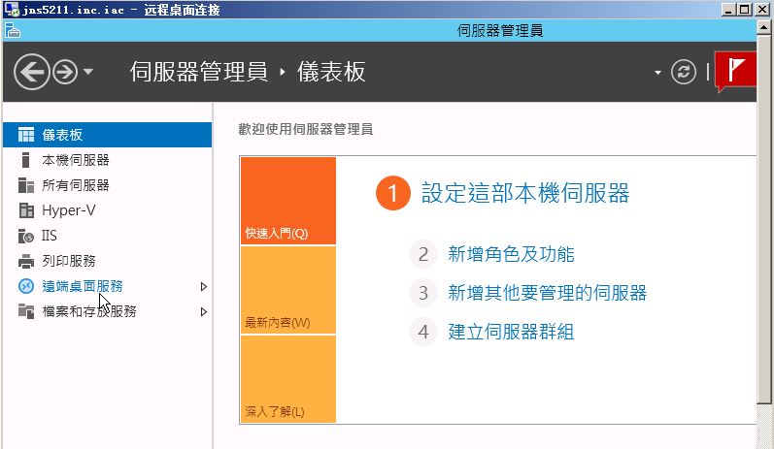Image resolution: width=774 pixels, height=449 pixels.
Task: Open dropdown arrow left of refresh icon
Action: [657, 73]
